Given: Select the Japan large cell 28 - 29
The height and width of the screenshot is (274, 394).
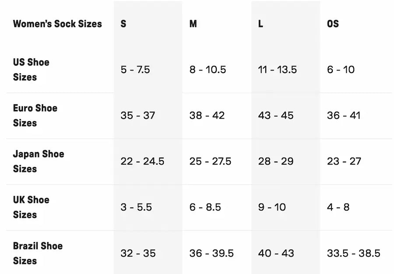Looking at the screenshot, I should coord(276,161).
